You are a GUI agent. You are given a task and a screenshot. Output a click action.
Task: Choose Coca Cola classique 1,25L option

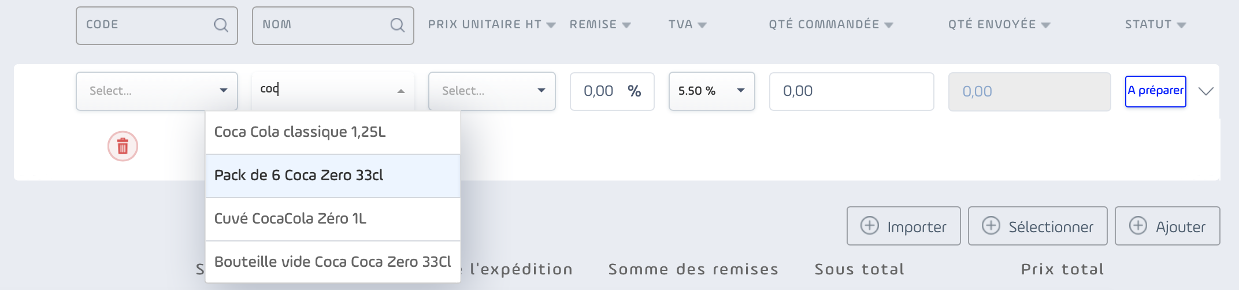pos(333,132)
